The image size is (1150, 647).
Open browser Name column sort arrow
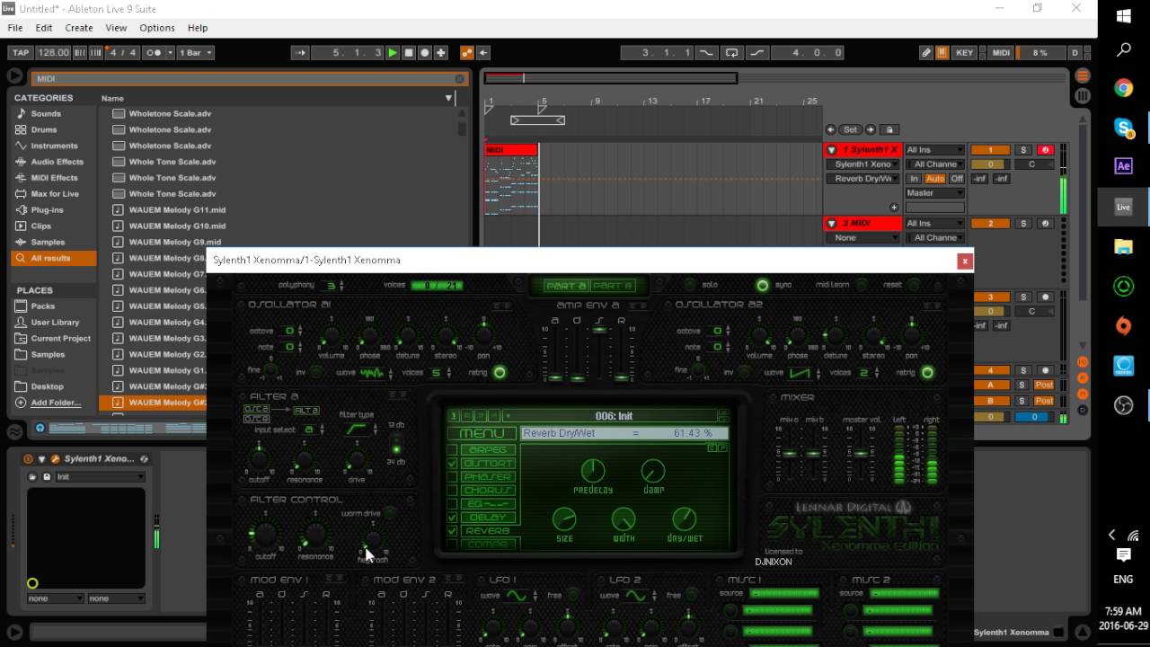448,98
